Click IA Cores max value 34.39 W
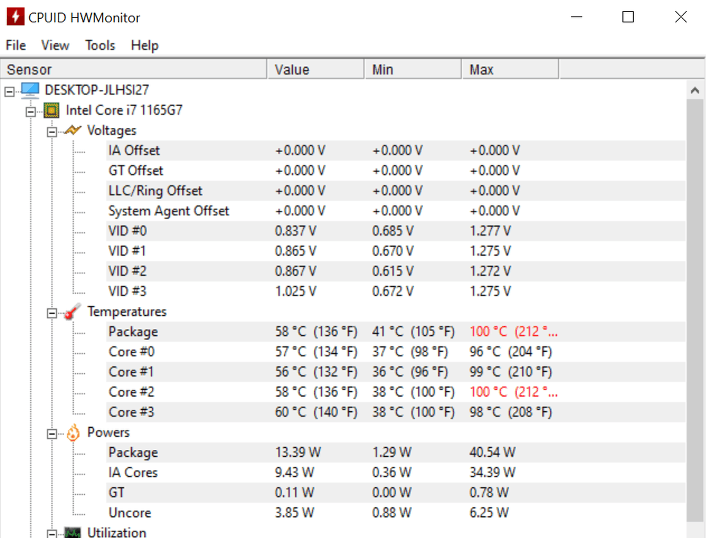The height and width of the screenshot is (538, 706). [493, 473]
